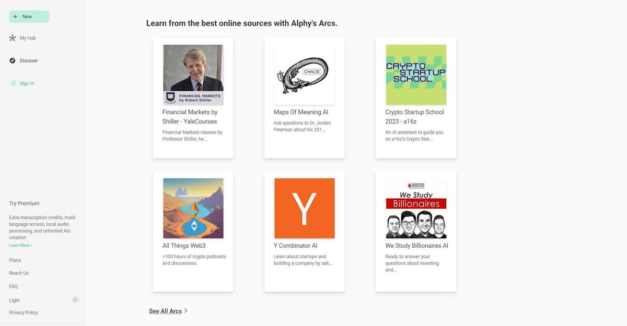Click Learn More under Try Premium
The height and width of the screenshot is (326, 627).
[x=21, y=245]
